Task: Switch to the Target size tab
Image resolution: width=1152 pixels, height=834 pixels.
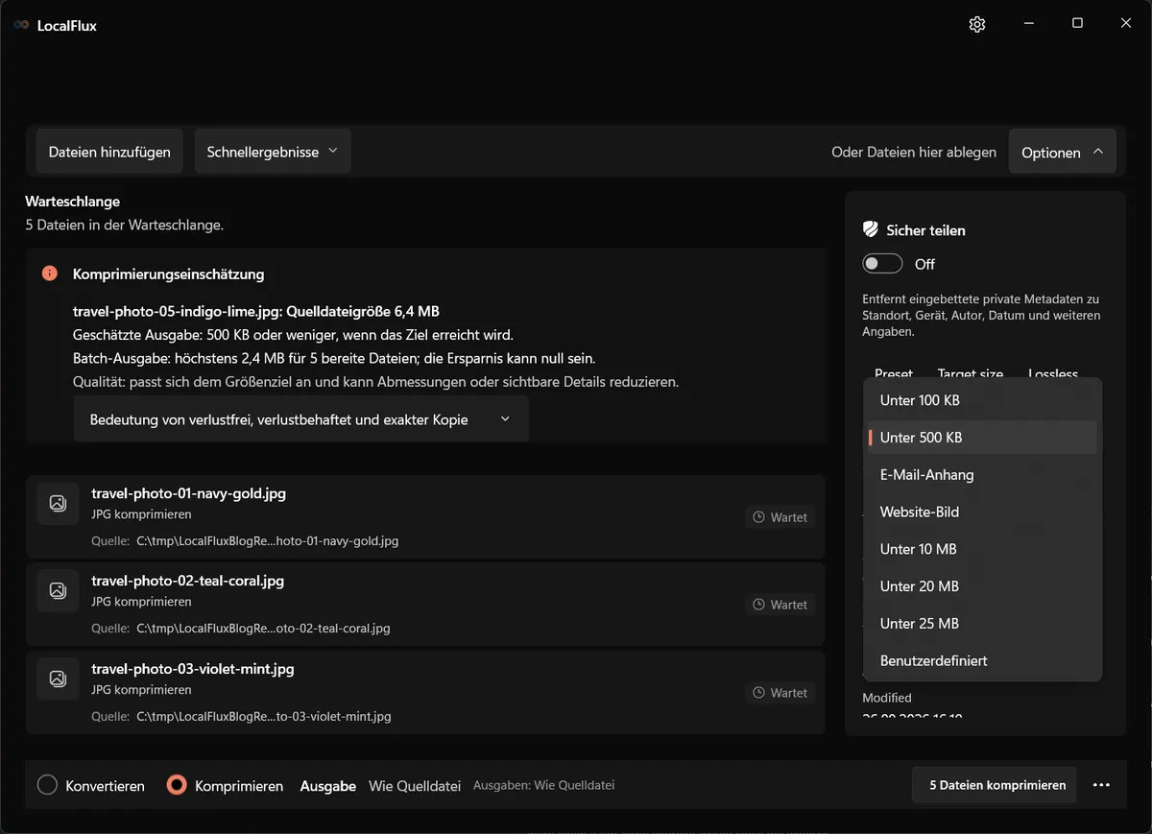Action: pos(971,372)
